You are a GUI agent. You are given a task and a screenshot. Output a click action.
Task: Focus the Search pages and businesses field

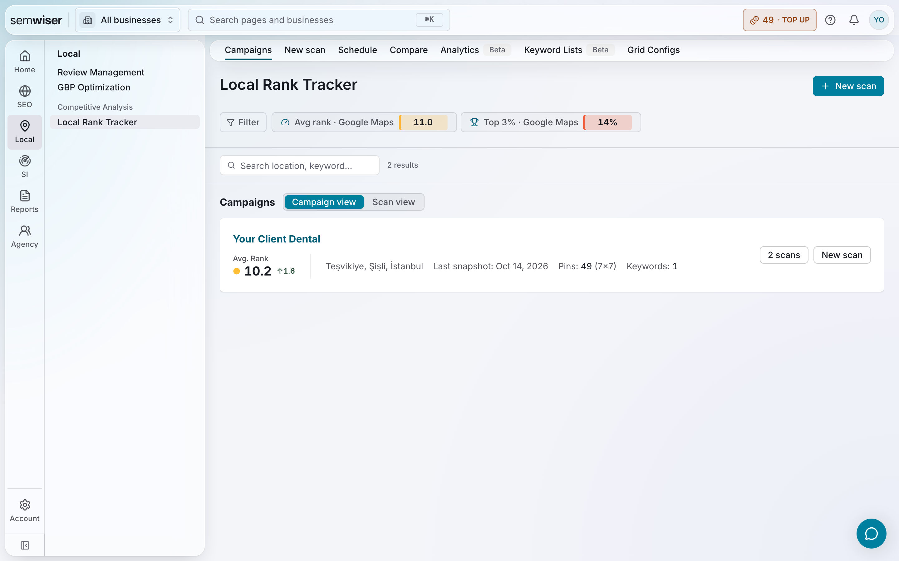319,20
